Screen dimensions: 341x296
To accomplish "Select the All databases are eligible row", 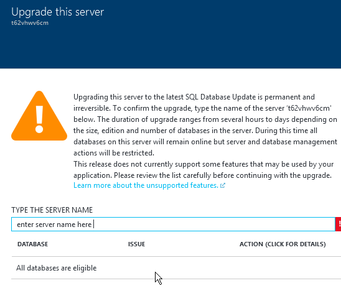I will 176,268.
